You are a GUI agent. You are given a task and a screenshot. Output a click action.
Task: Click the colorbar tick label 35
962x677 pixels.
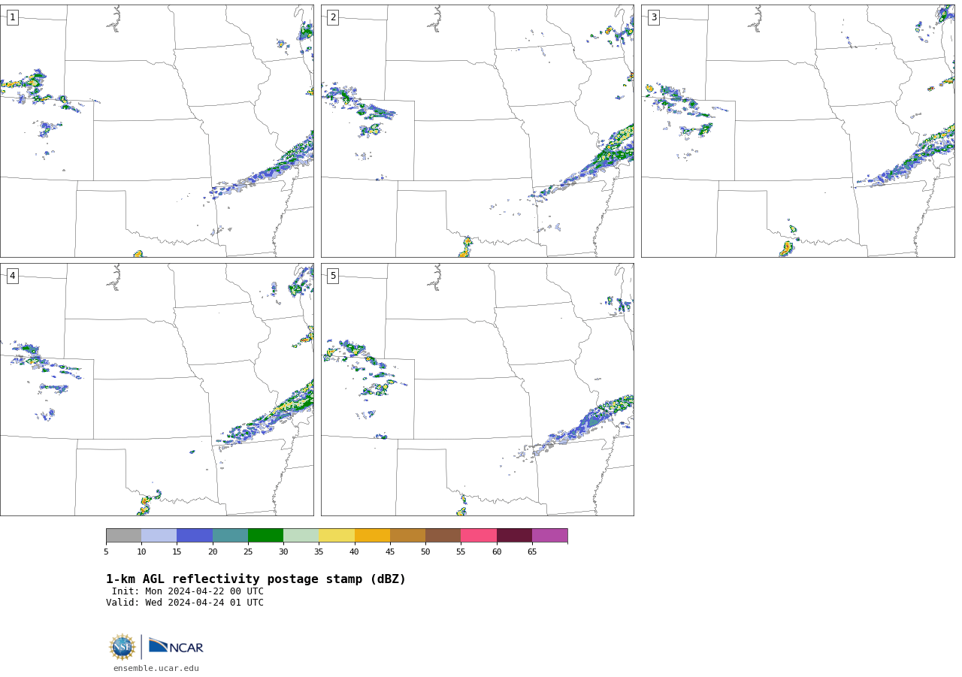coord(319,552)
